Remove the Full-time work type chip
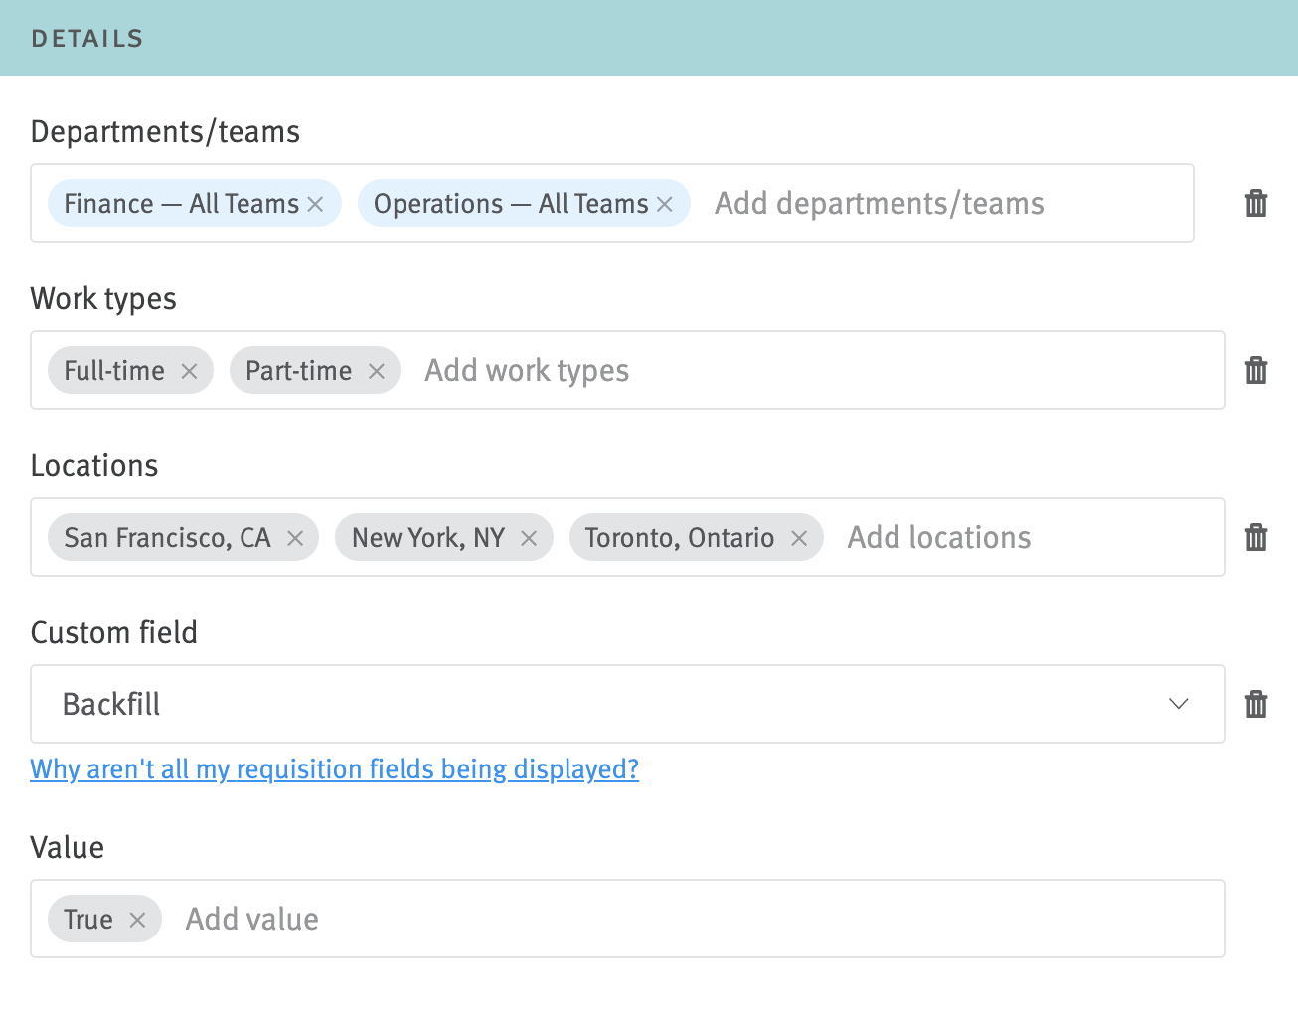The width and height of the screenshot is (1298, 1020). 189,370
